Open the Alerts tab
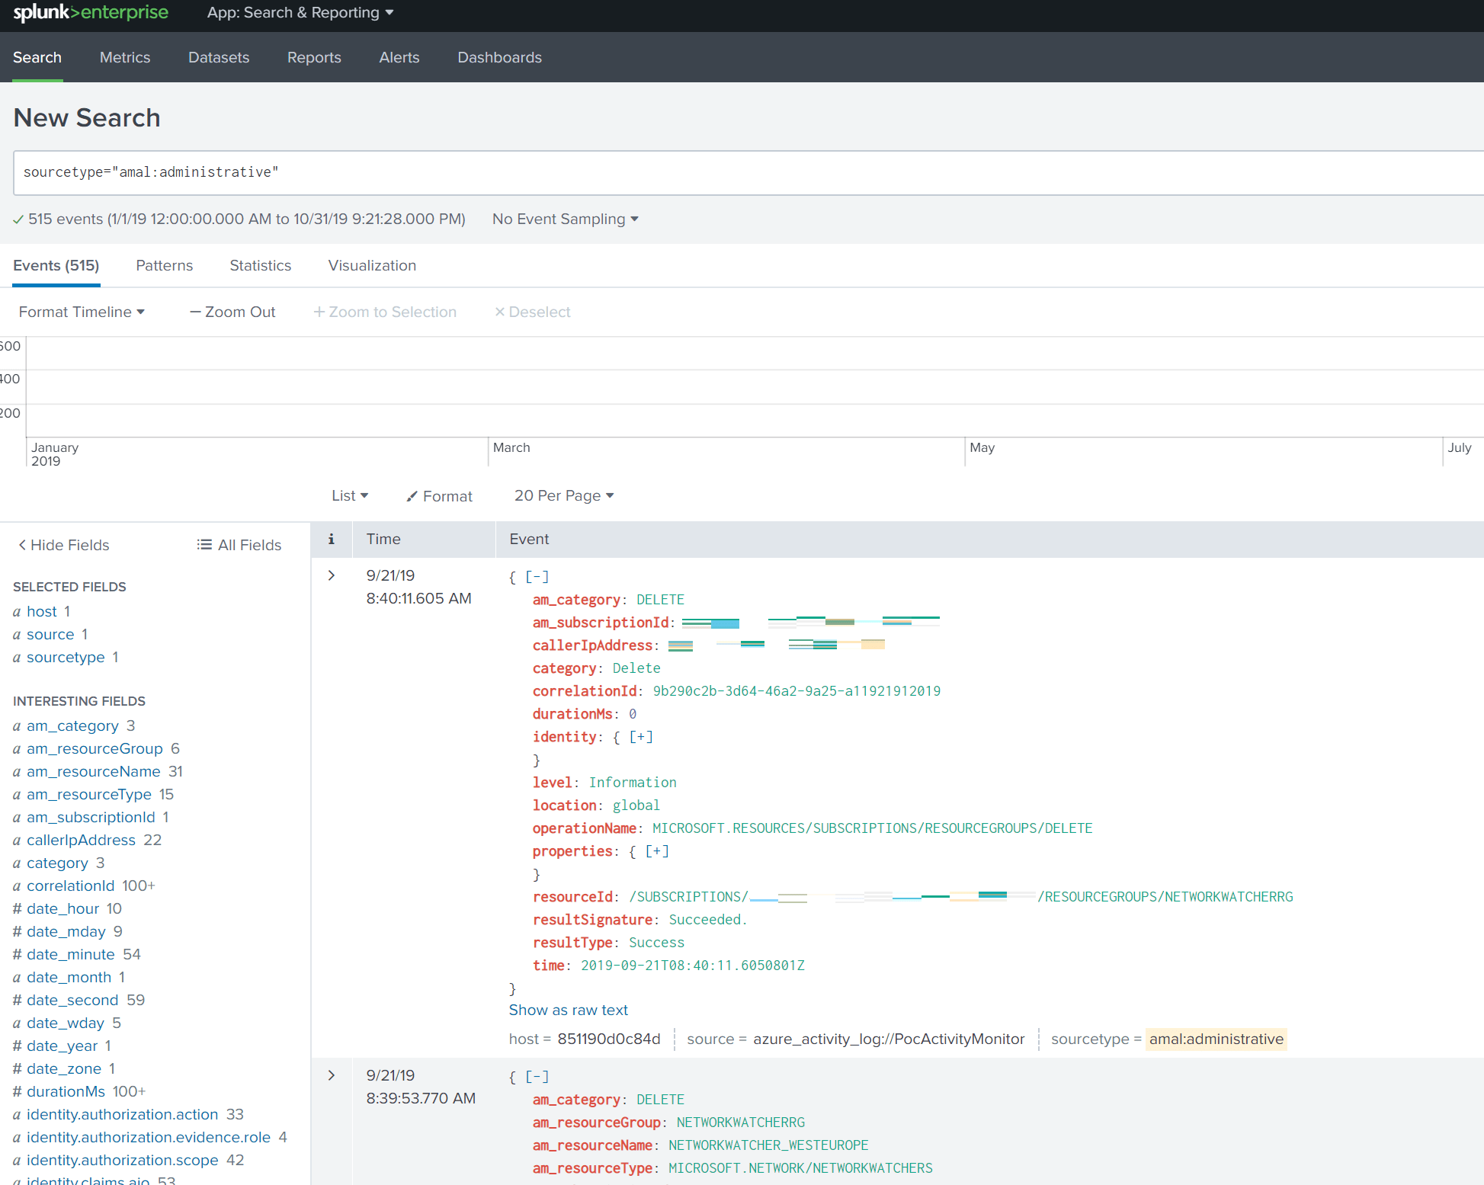The height and width of the screenshot is (1185, 1484). pyautogui.click(x=399, y=57)
